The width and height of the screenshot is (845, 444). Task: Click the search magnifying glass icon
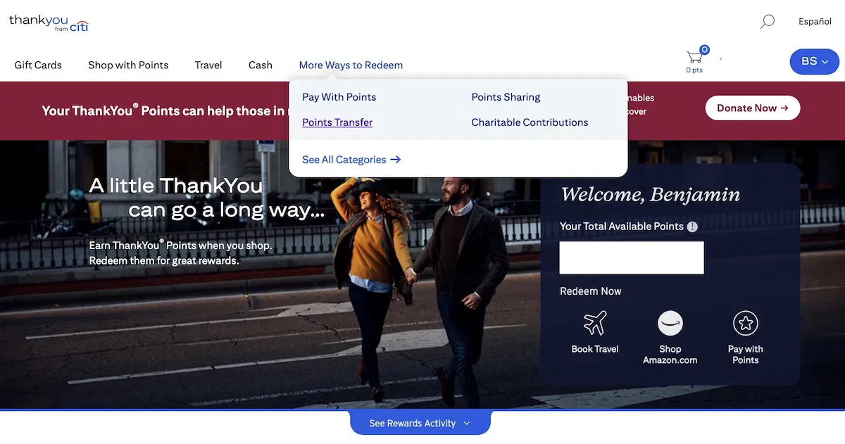coord(767,22)
